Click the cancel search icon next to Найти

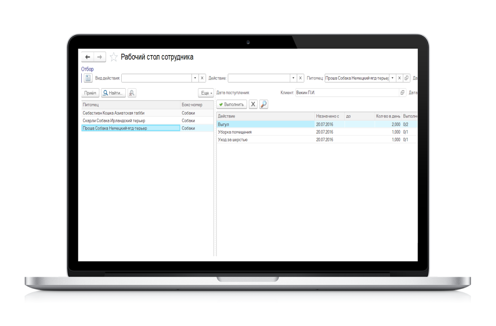pos(132,93)
